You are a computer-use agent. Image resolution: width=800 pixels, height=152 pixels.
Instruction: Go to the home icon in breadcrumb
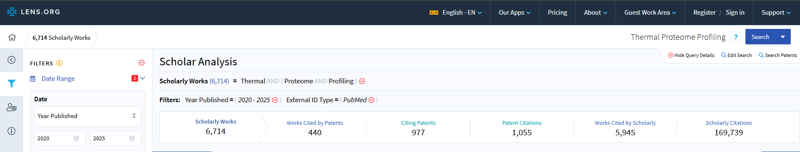click(12, 37)
